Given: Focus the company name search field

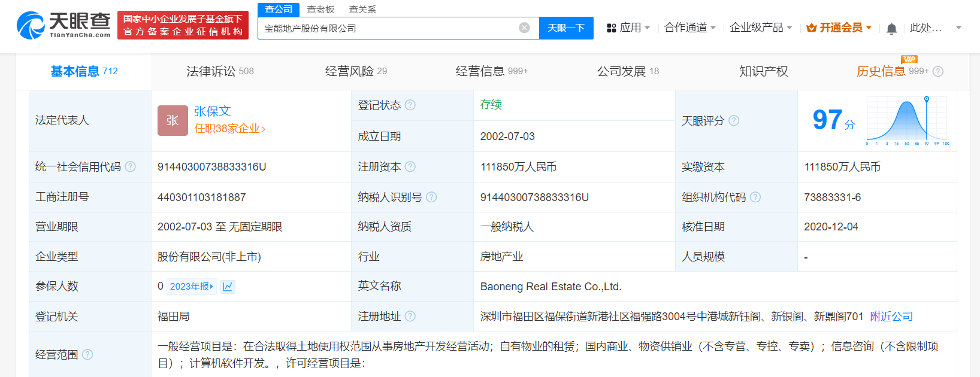Looking at the screenshot, I should 389,28.
